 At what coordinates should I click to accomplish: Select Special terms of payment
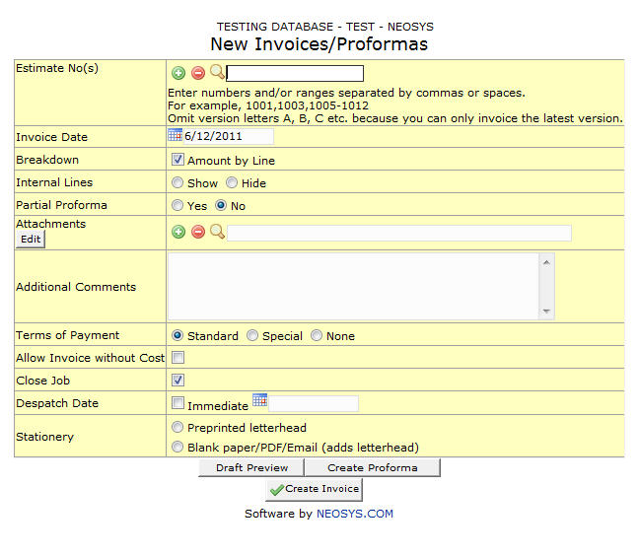[252, 335]
